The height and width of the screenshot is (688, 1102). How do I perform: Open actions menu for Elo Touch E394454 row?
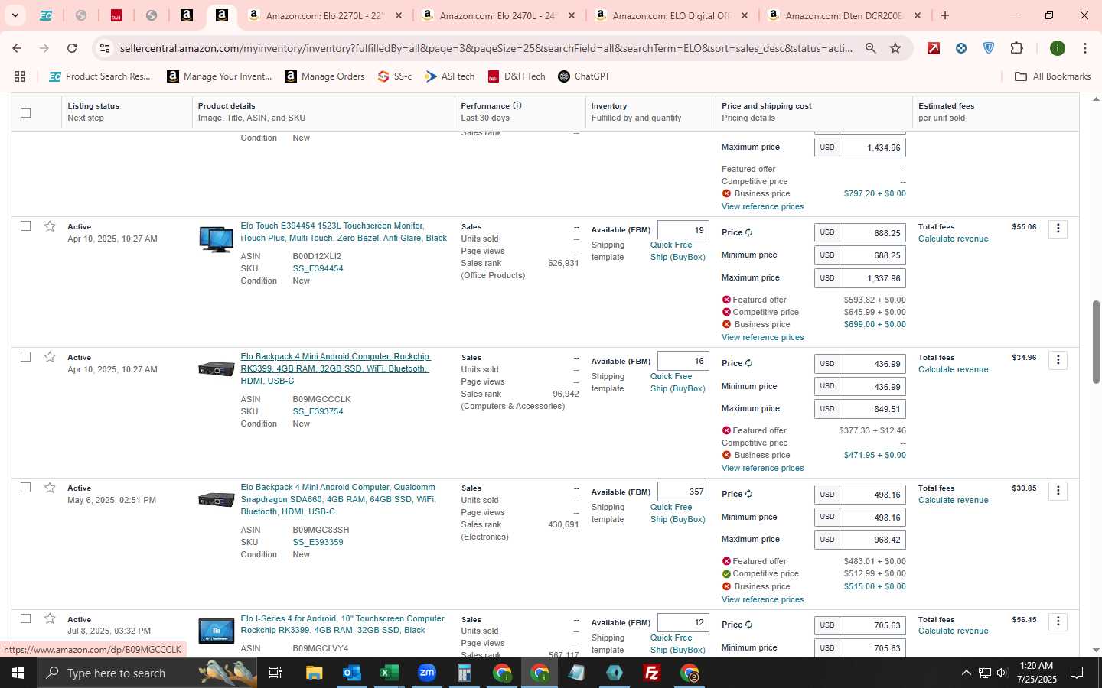point(1058,229)
